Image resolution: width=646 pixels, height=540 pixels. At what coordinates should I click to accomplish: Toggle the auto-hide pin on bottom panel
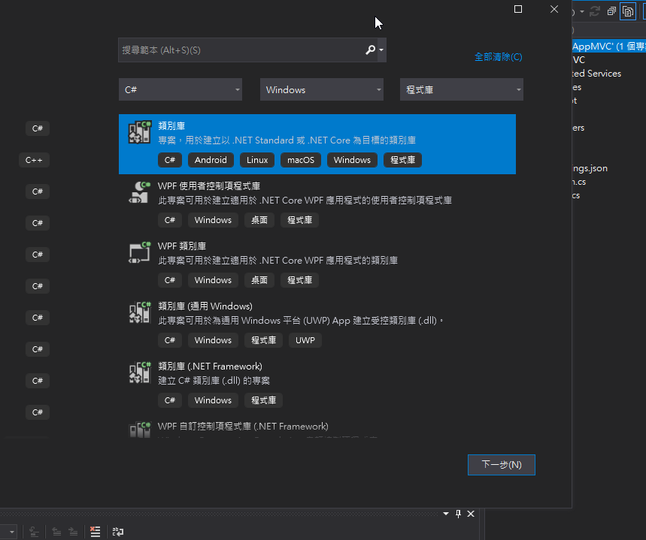pos(458,514)
